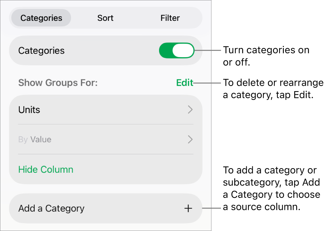This screenshot has height=231, width=328.
Task: Enable the Categories toggle switch
Action: pyautogui.click(x=176, y=50)
